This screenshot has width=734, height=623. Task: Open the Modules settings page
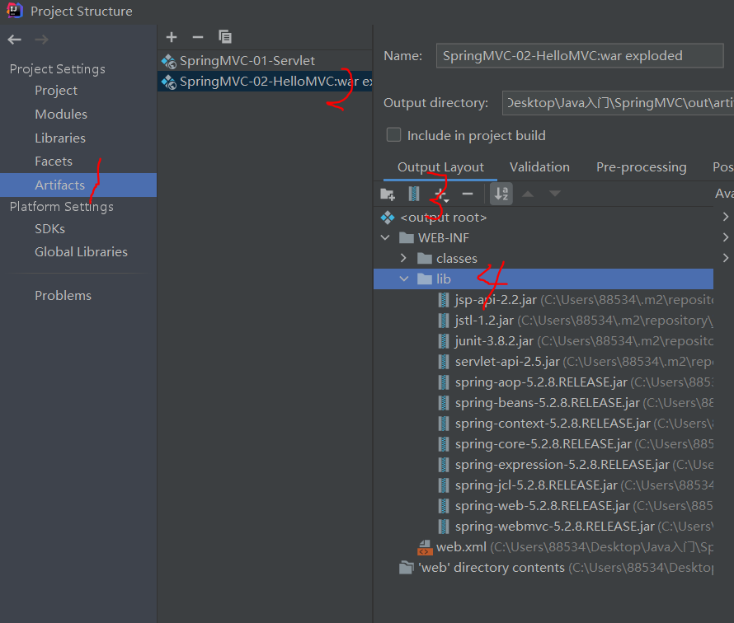pos(61,114)
